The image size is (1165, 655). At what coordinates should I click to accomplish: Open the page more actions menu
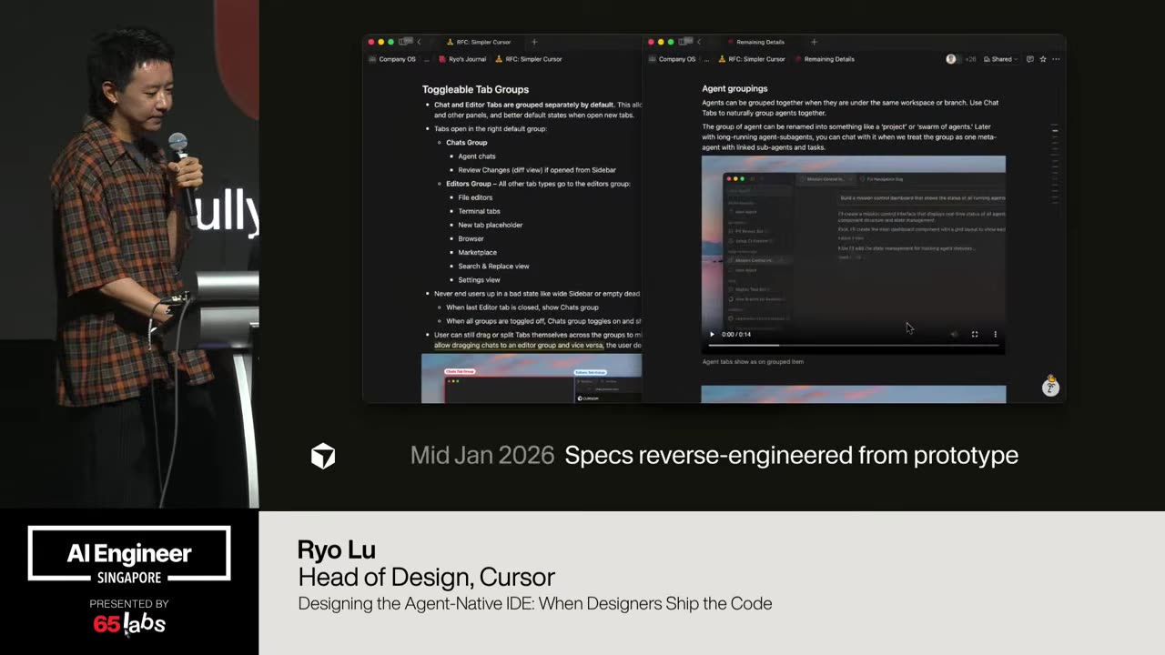(x=1056, y=59)
